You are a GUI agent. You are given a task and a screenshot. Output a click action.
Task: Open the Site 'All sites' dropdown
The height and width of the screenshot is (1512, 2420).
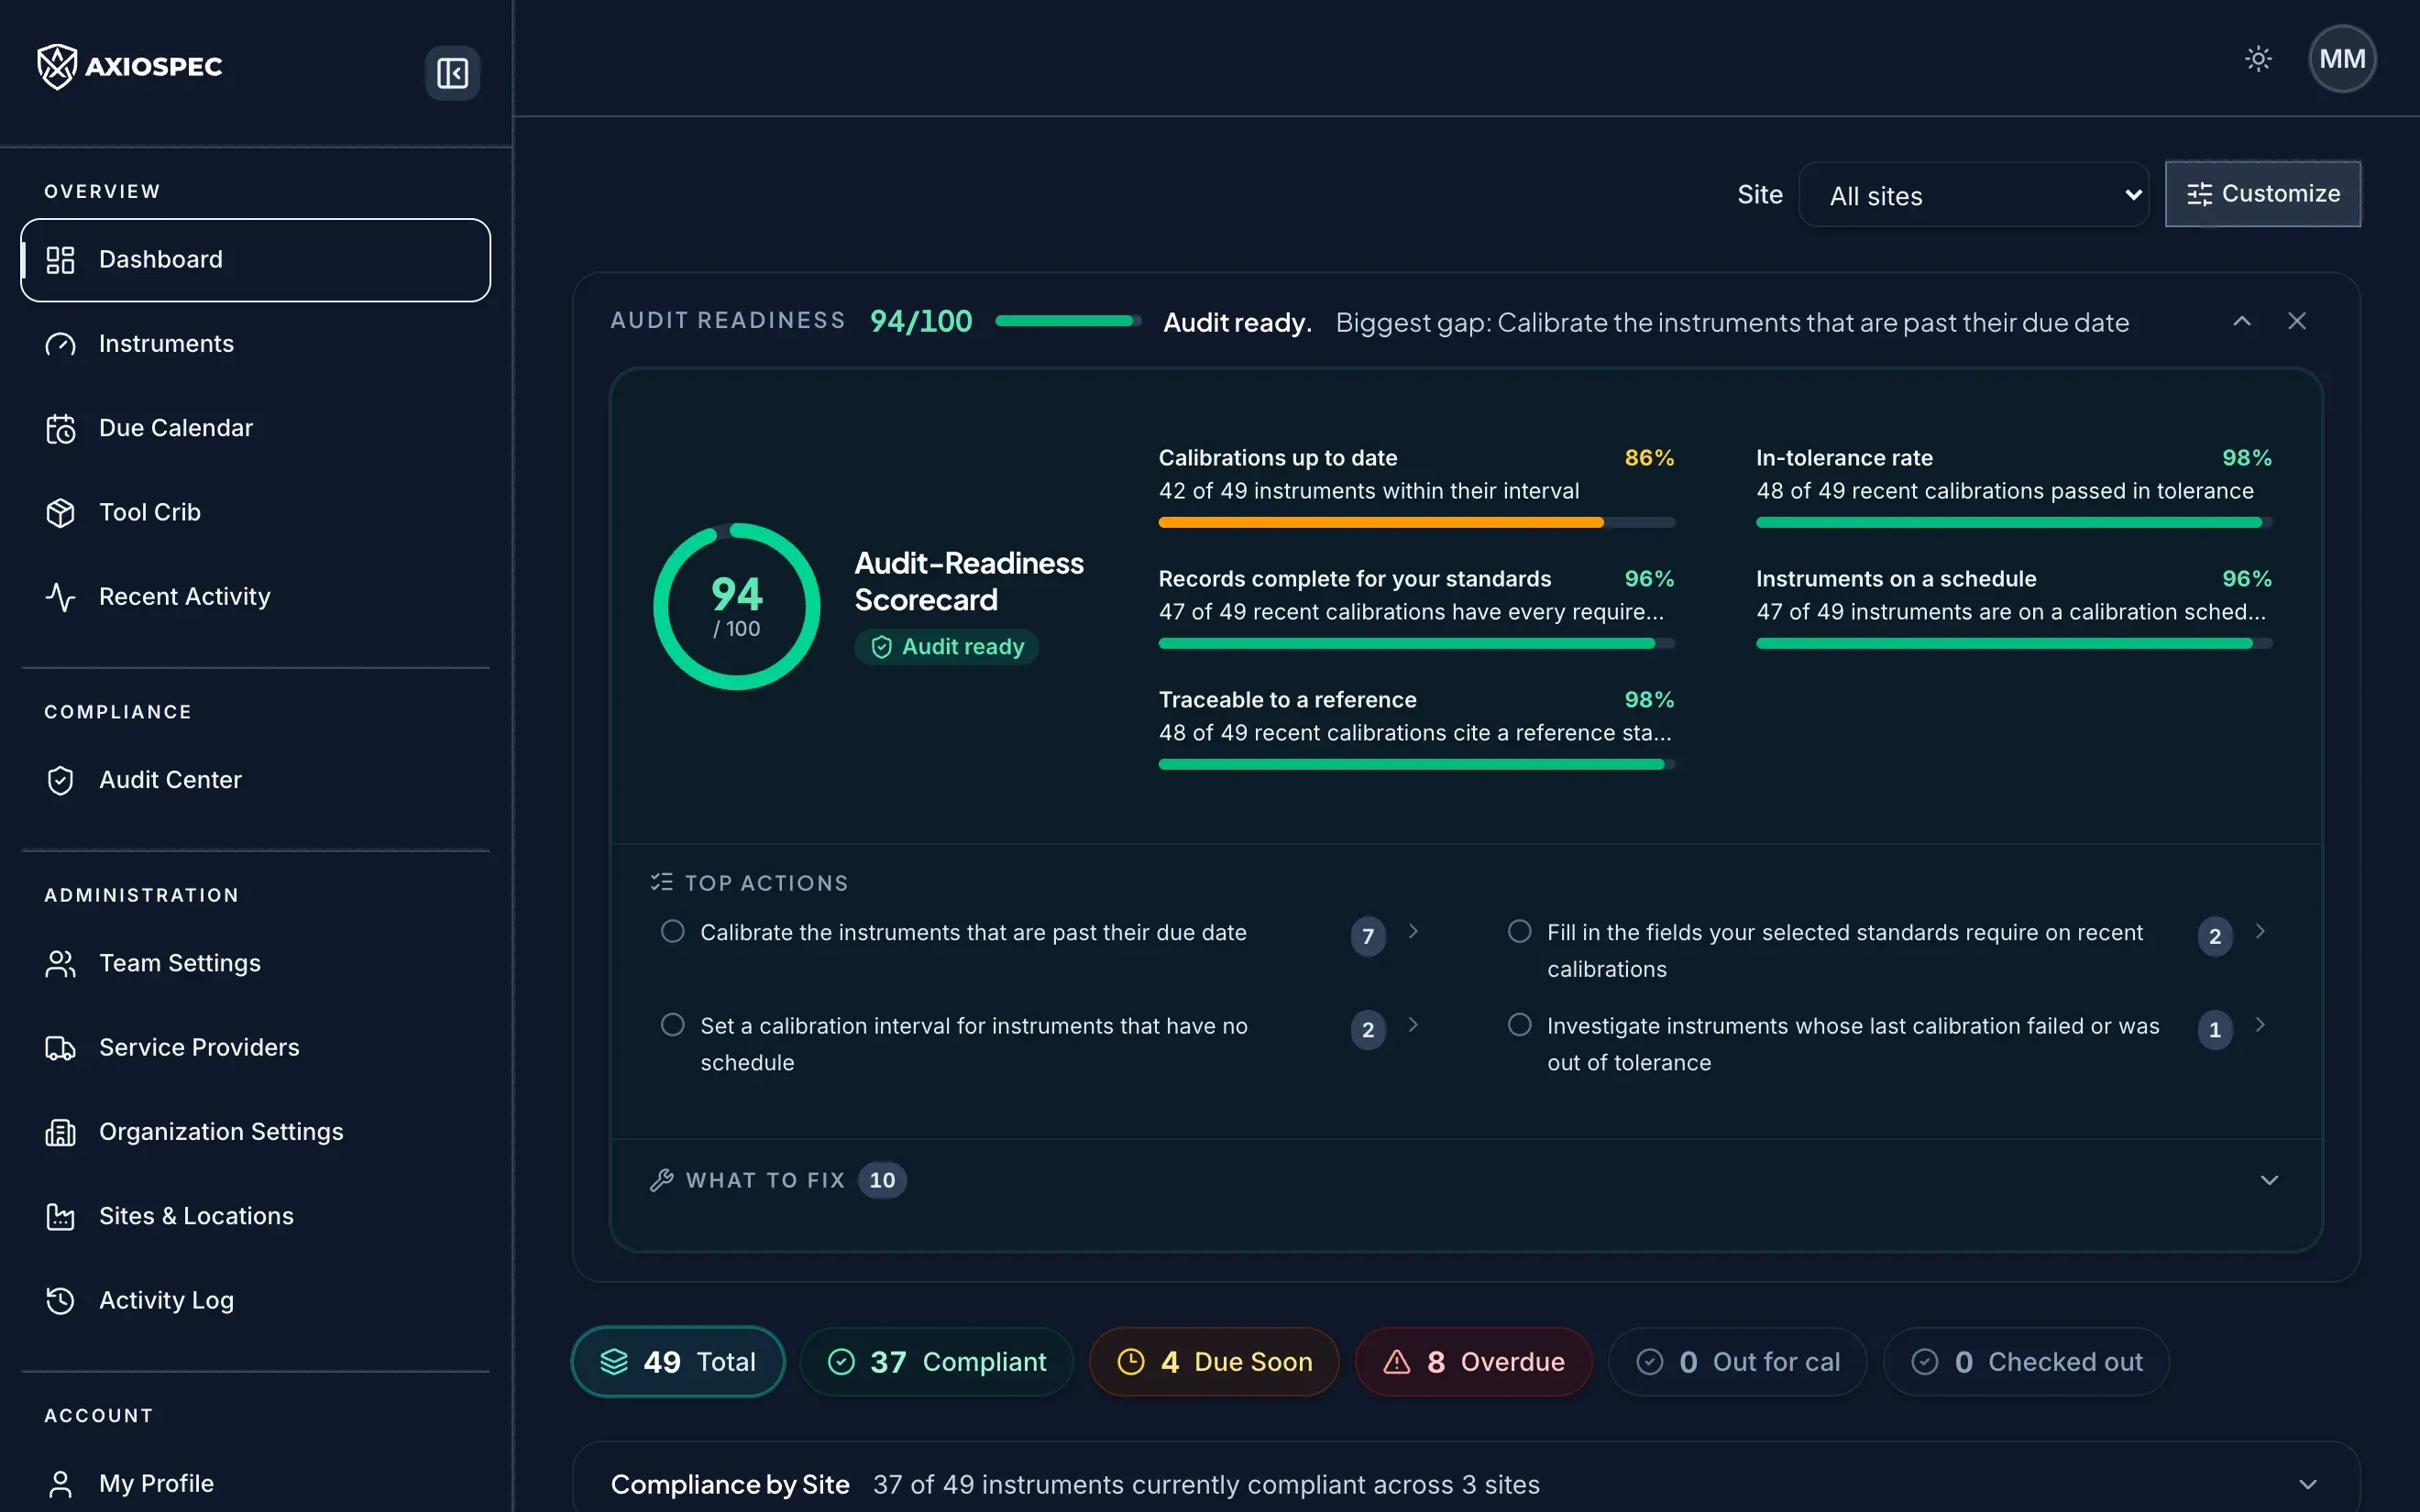pos(1974,195)
